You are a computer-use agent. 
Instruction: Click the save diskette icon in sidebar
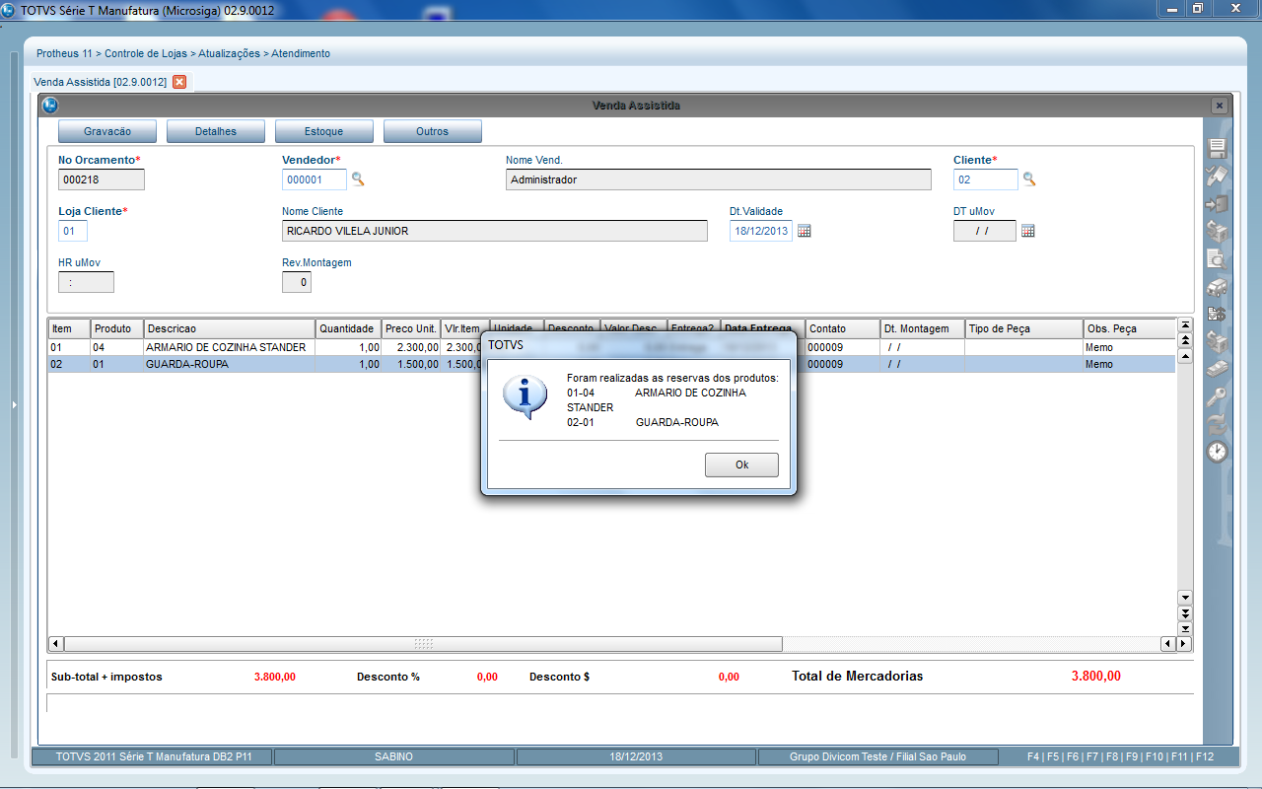(1218, 149)
